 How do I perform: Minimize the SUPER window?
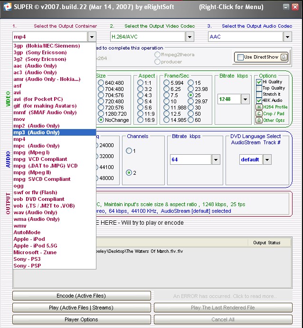pos(286,7)
